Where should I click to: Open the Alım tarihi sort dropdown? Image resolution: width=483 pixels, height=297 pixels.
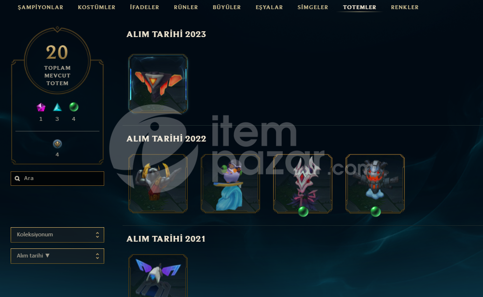(x=57, y=256)
